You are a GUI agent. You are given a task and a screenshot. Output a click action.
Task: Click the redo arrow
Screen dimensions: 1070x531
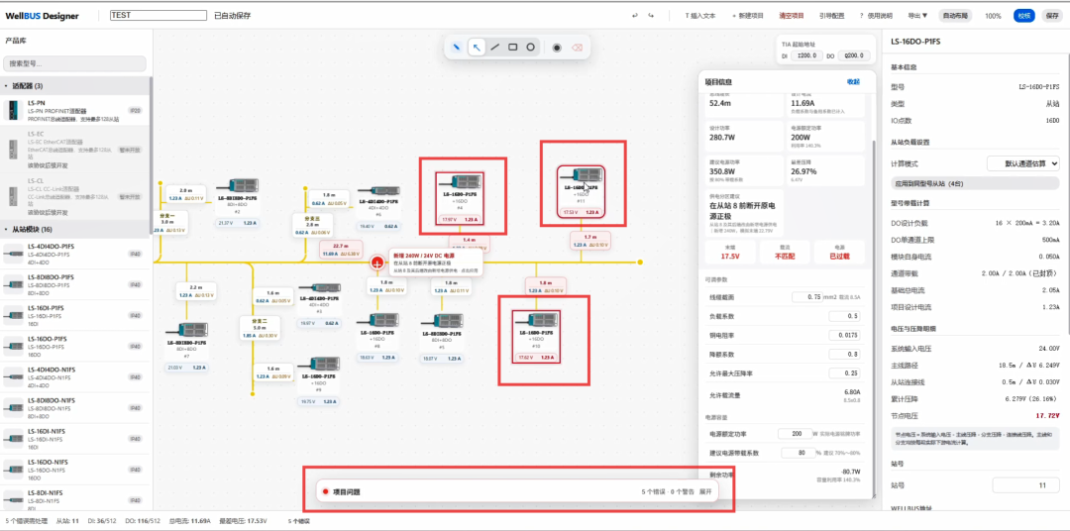point(651,16)
